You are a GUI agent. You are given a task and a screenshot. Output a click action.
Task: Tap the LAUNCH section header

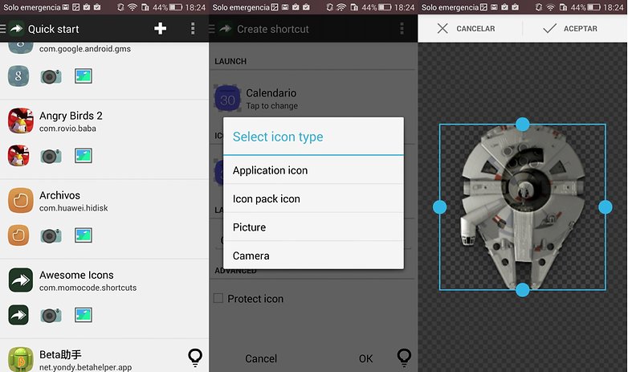pyautogui.click(x=230, y=61)
